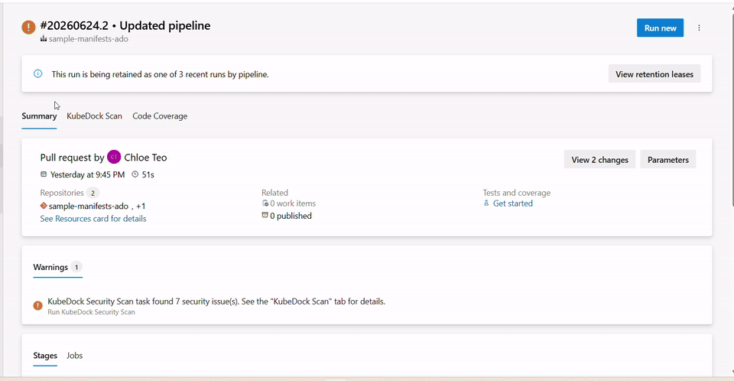The height and width of the screenshot is (381, 734).
Task: Select the Summary tab
Action: tap(39, 116)
